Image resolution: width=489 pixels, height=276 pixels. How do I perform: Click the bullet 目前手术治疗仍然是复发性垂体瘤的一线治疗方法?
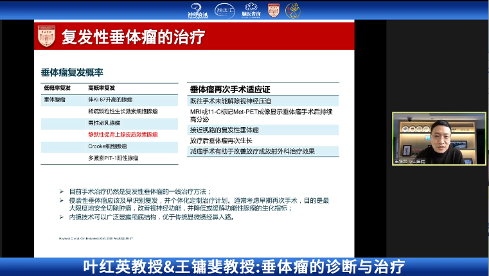coord(140,191)
